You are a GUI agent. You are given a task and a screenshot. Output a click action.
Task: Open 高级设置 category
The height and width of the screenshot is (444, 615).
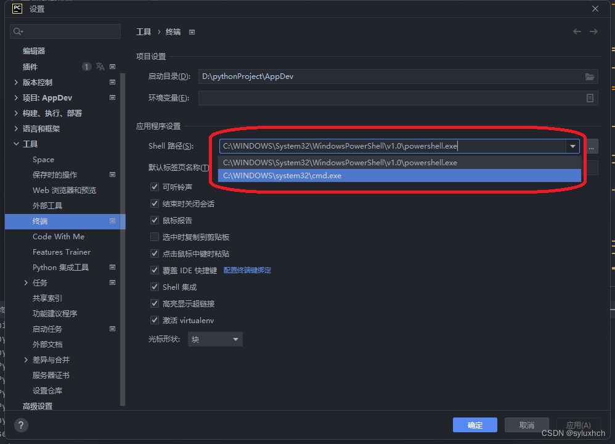pos(38,406)
